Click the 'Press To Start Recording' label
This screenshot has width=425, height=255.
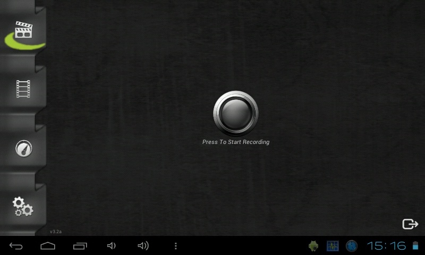click(236, 142)
